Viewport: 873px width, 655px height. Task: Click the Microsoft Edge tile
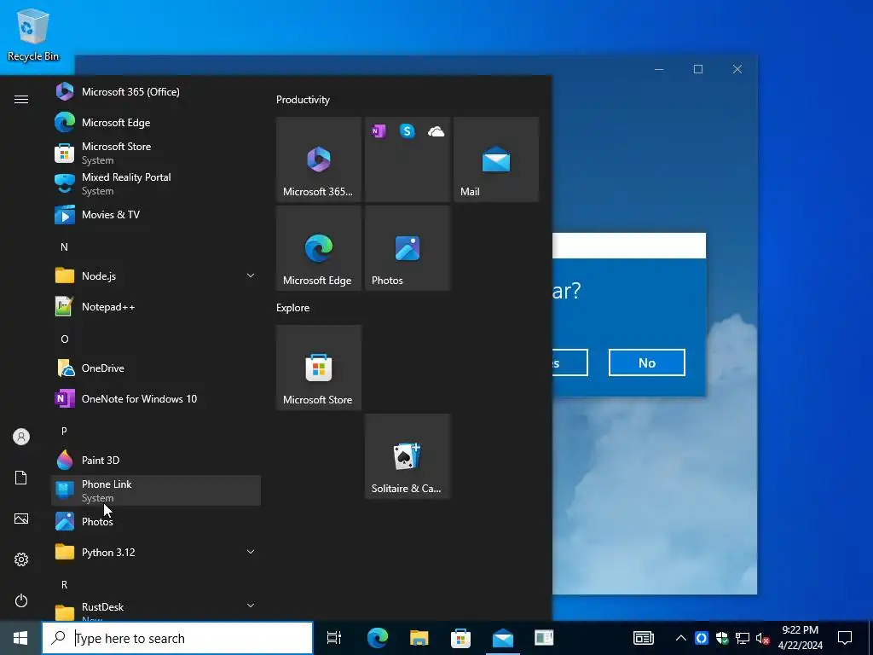[x=319, y=248]
